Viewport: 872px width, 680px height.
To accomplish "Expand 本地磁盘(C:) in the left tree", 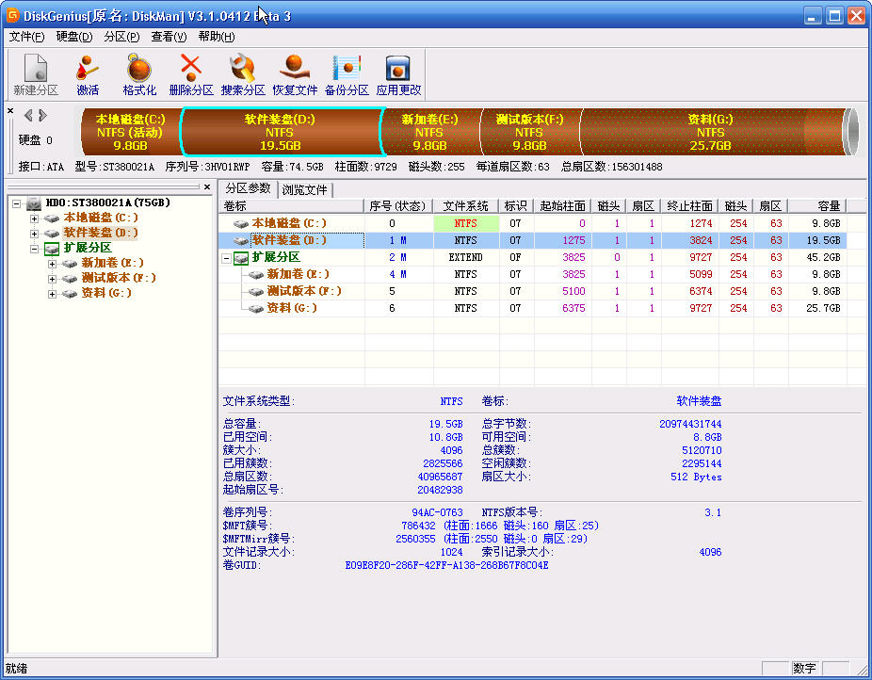I will (x=35, y=219).
